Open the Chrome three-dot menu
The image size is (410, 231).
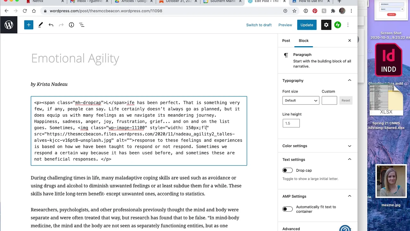coord(351,11)
